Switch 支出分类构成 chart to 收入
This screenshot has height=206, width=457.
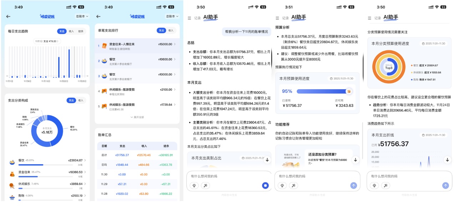pyautogui.click(x=81, y=100)
